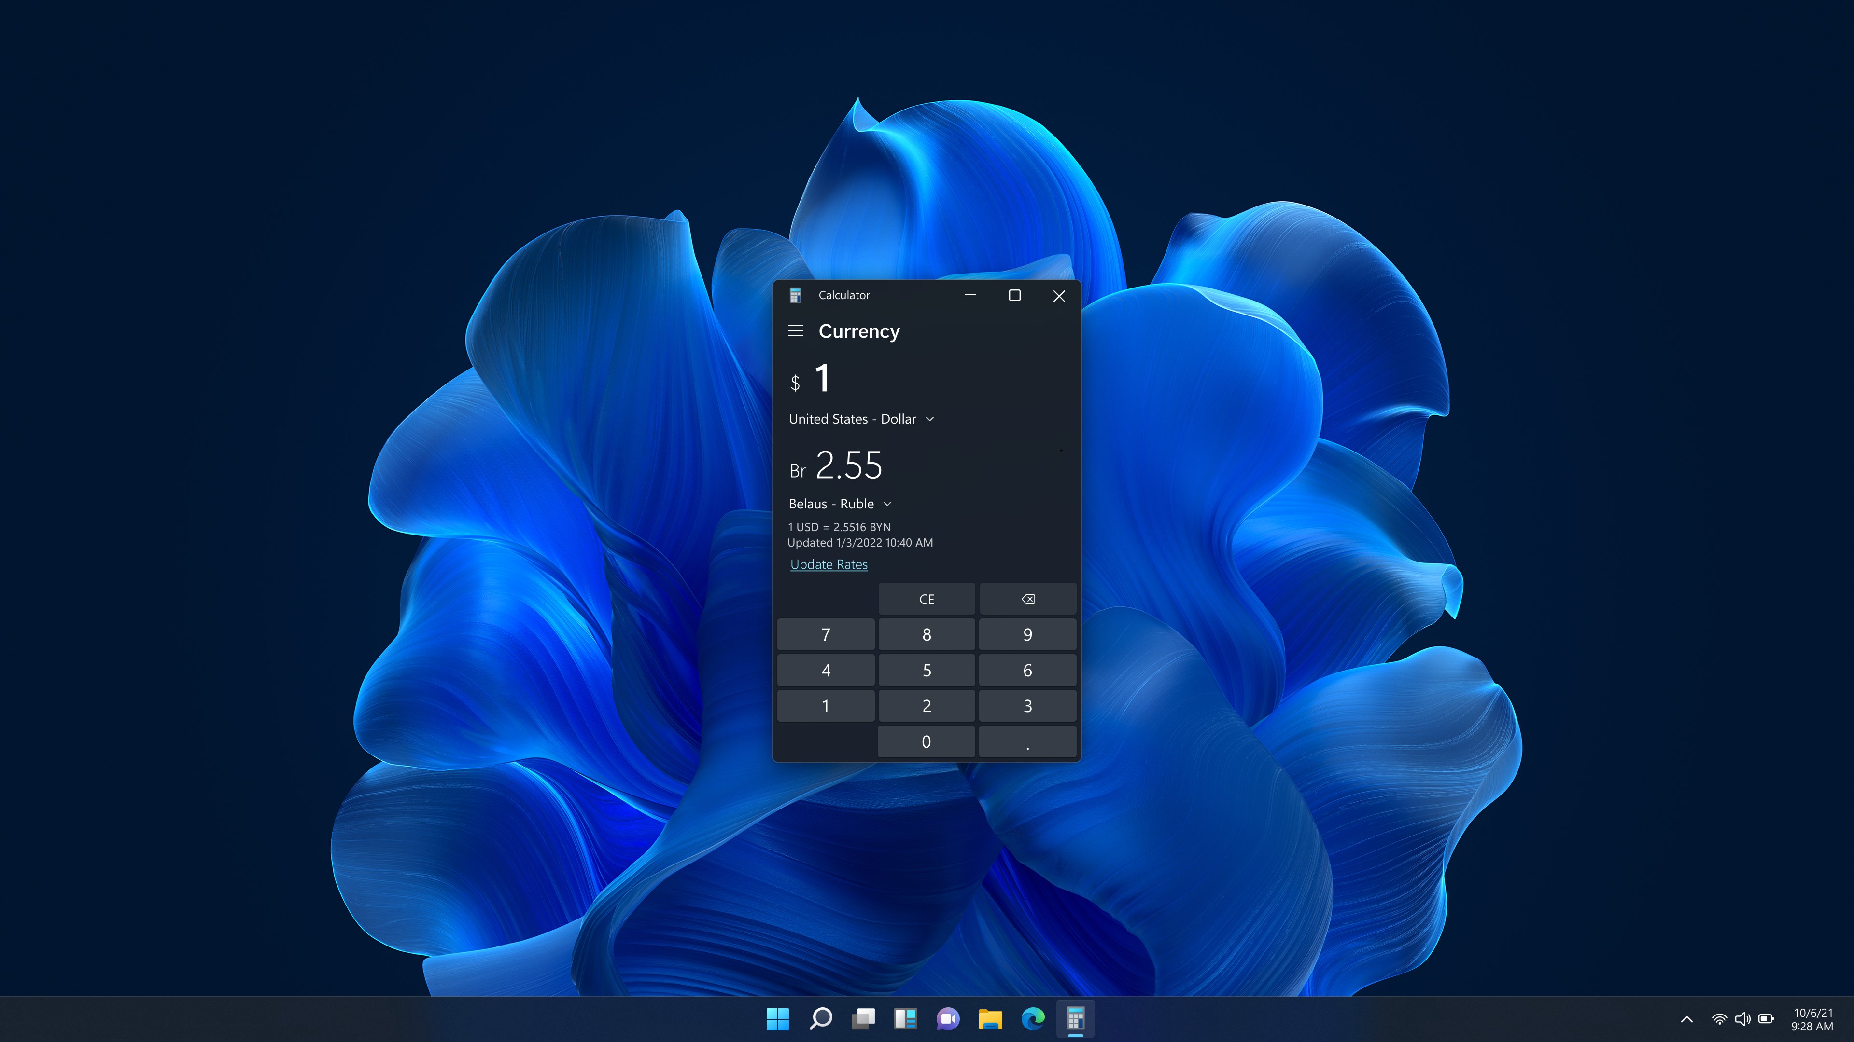Screen dimensions: 1854x1042
Task: Open Windows Search
Action: (820, 1019)
